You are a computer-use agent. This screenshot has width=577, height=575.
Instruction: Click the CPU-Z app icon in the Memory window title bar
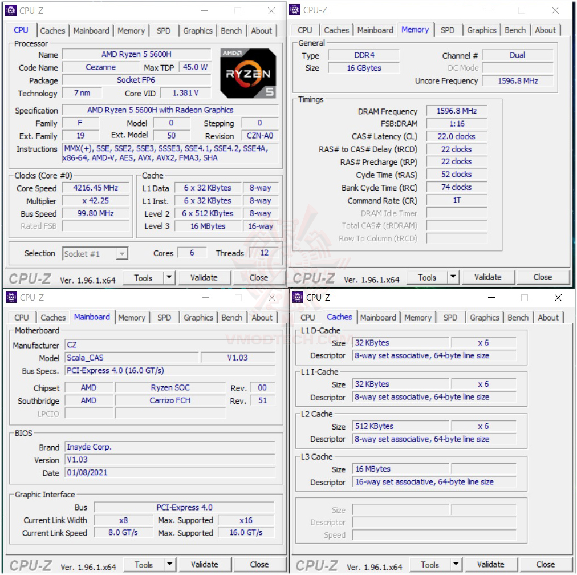pos(295,10)
